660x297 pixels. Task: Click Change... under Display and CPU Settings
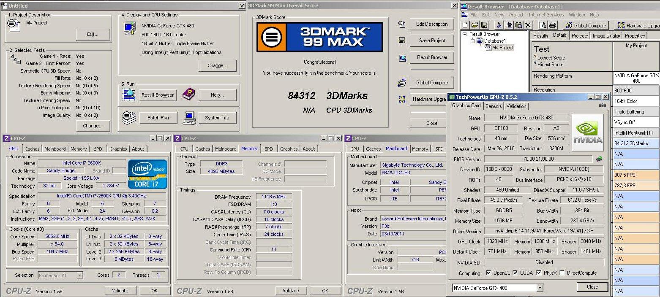[x=217, y=66]
